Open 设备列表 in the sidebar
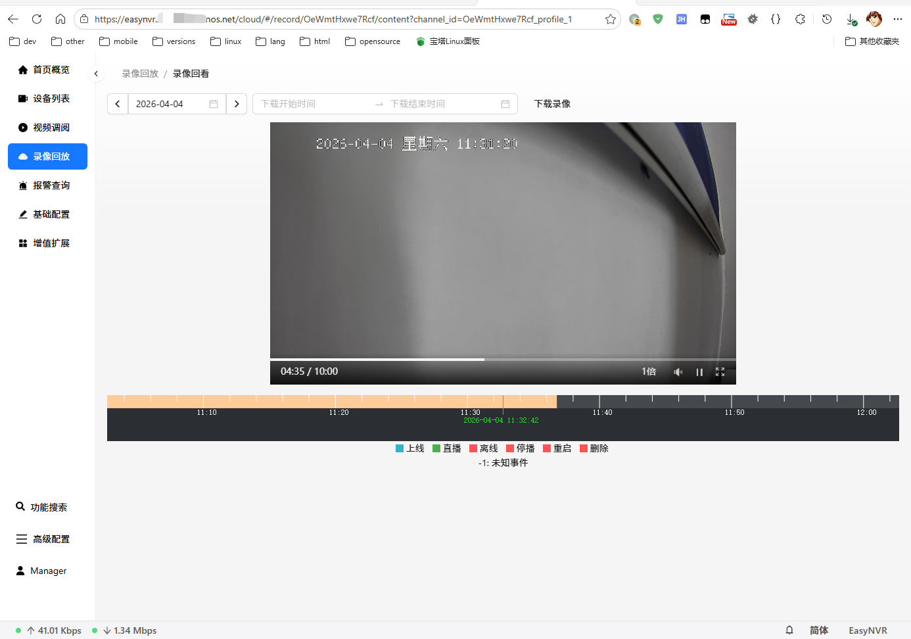The image size is (911, 639). pos(47,99)
